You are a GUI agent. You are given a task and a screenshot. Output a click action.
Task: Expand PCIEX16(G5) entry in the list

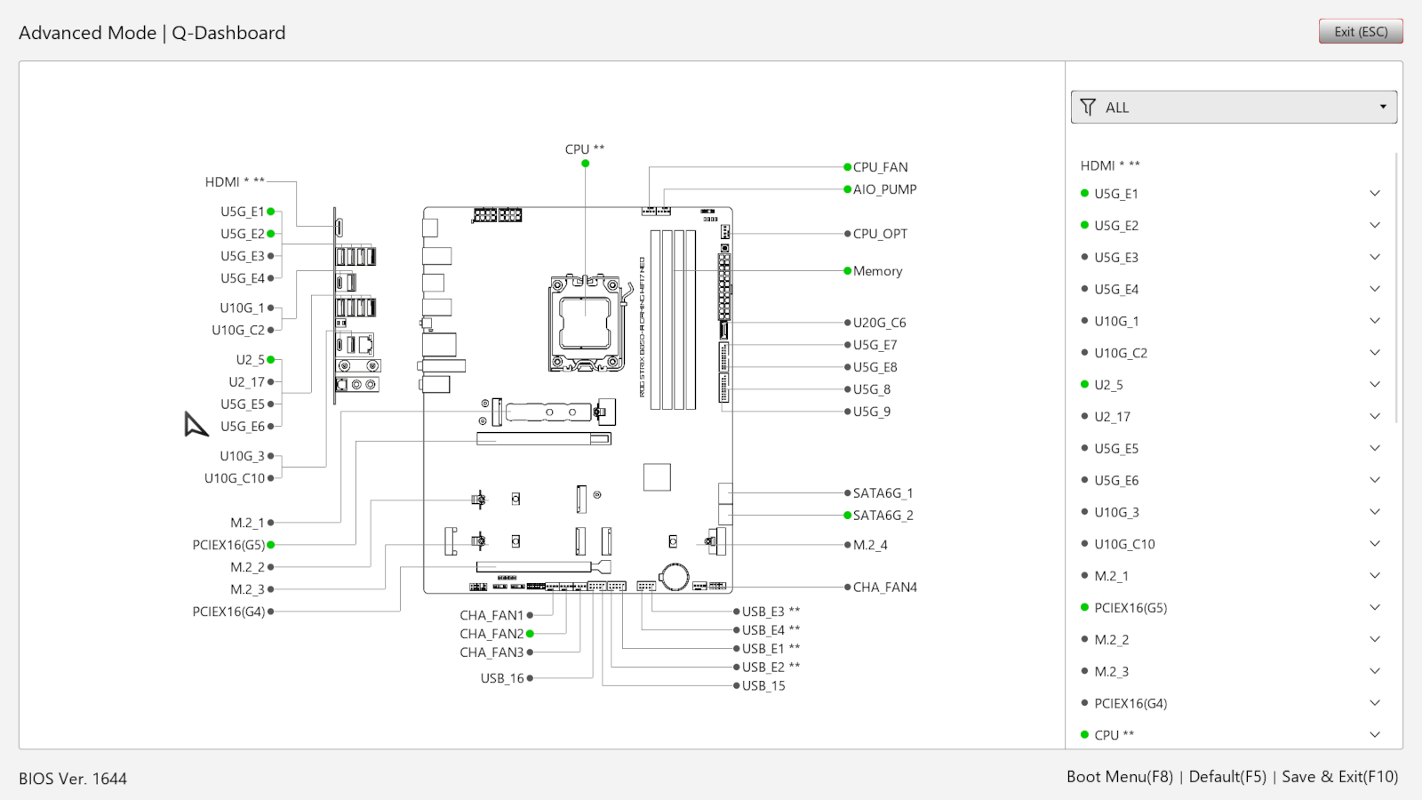[1374, 608]
